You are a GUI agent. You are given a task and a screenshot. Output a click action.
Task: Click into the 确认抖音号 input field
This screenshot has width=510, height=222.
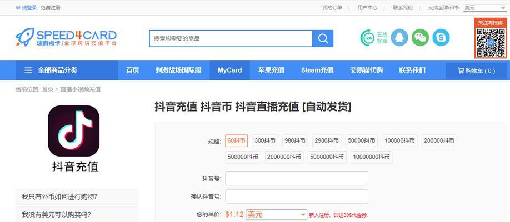point(297,196)
